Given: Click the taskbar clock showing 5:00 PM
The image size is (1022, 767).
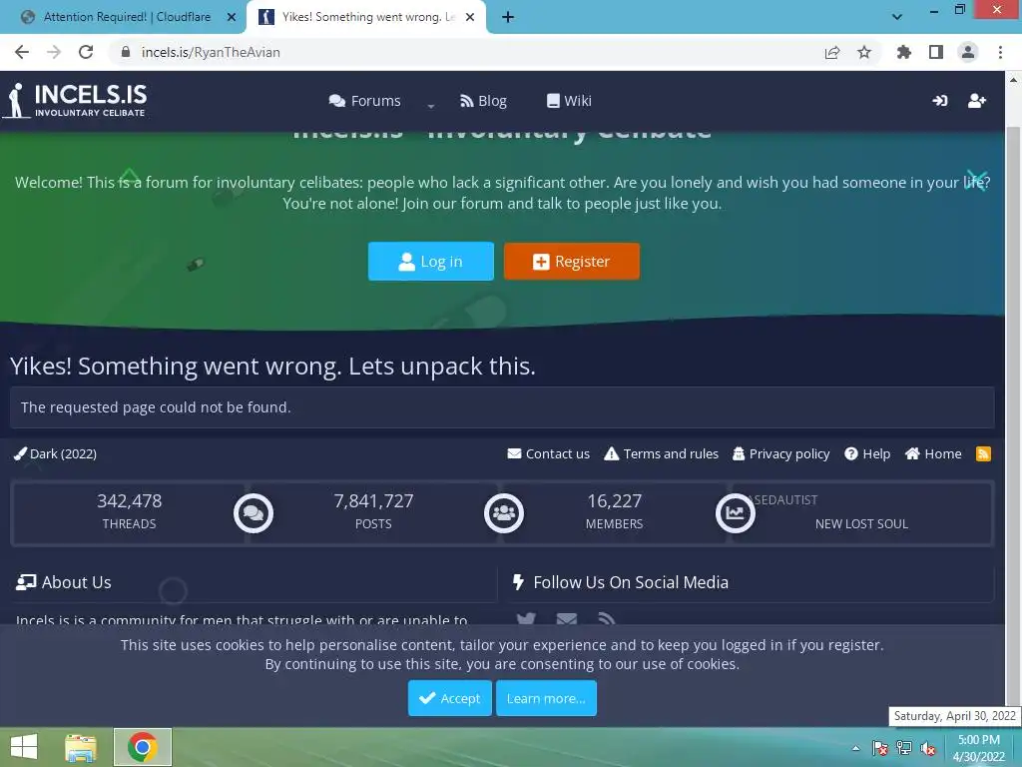Looking at the screenshot, I should tap(979, 748).
